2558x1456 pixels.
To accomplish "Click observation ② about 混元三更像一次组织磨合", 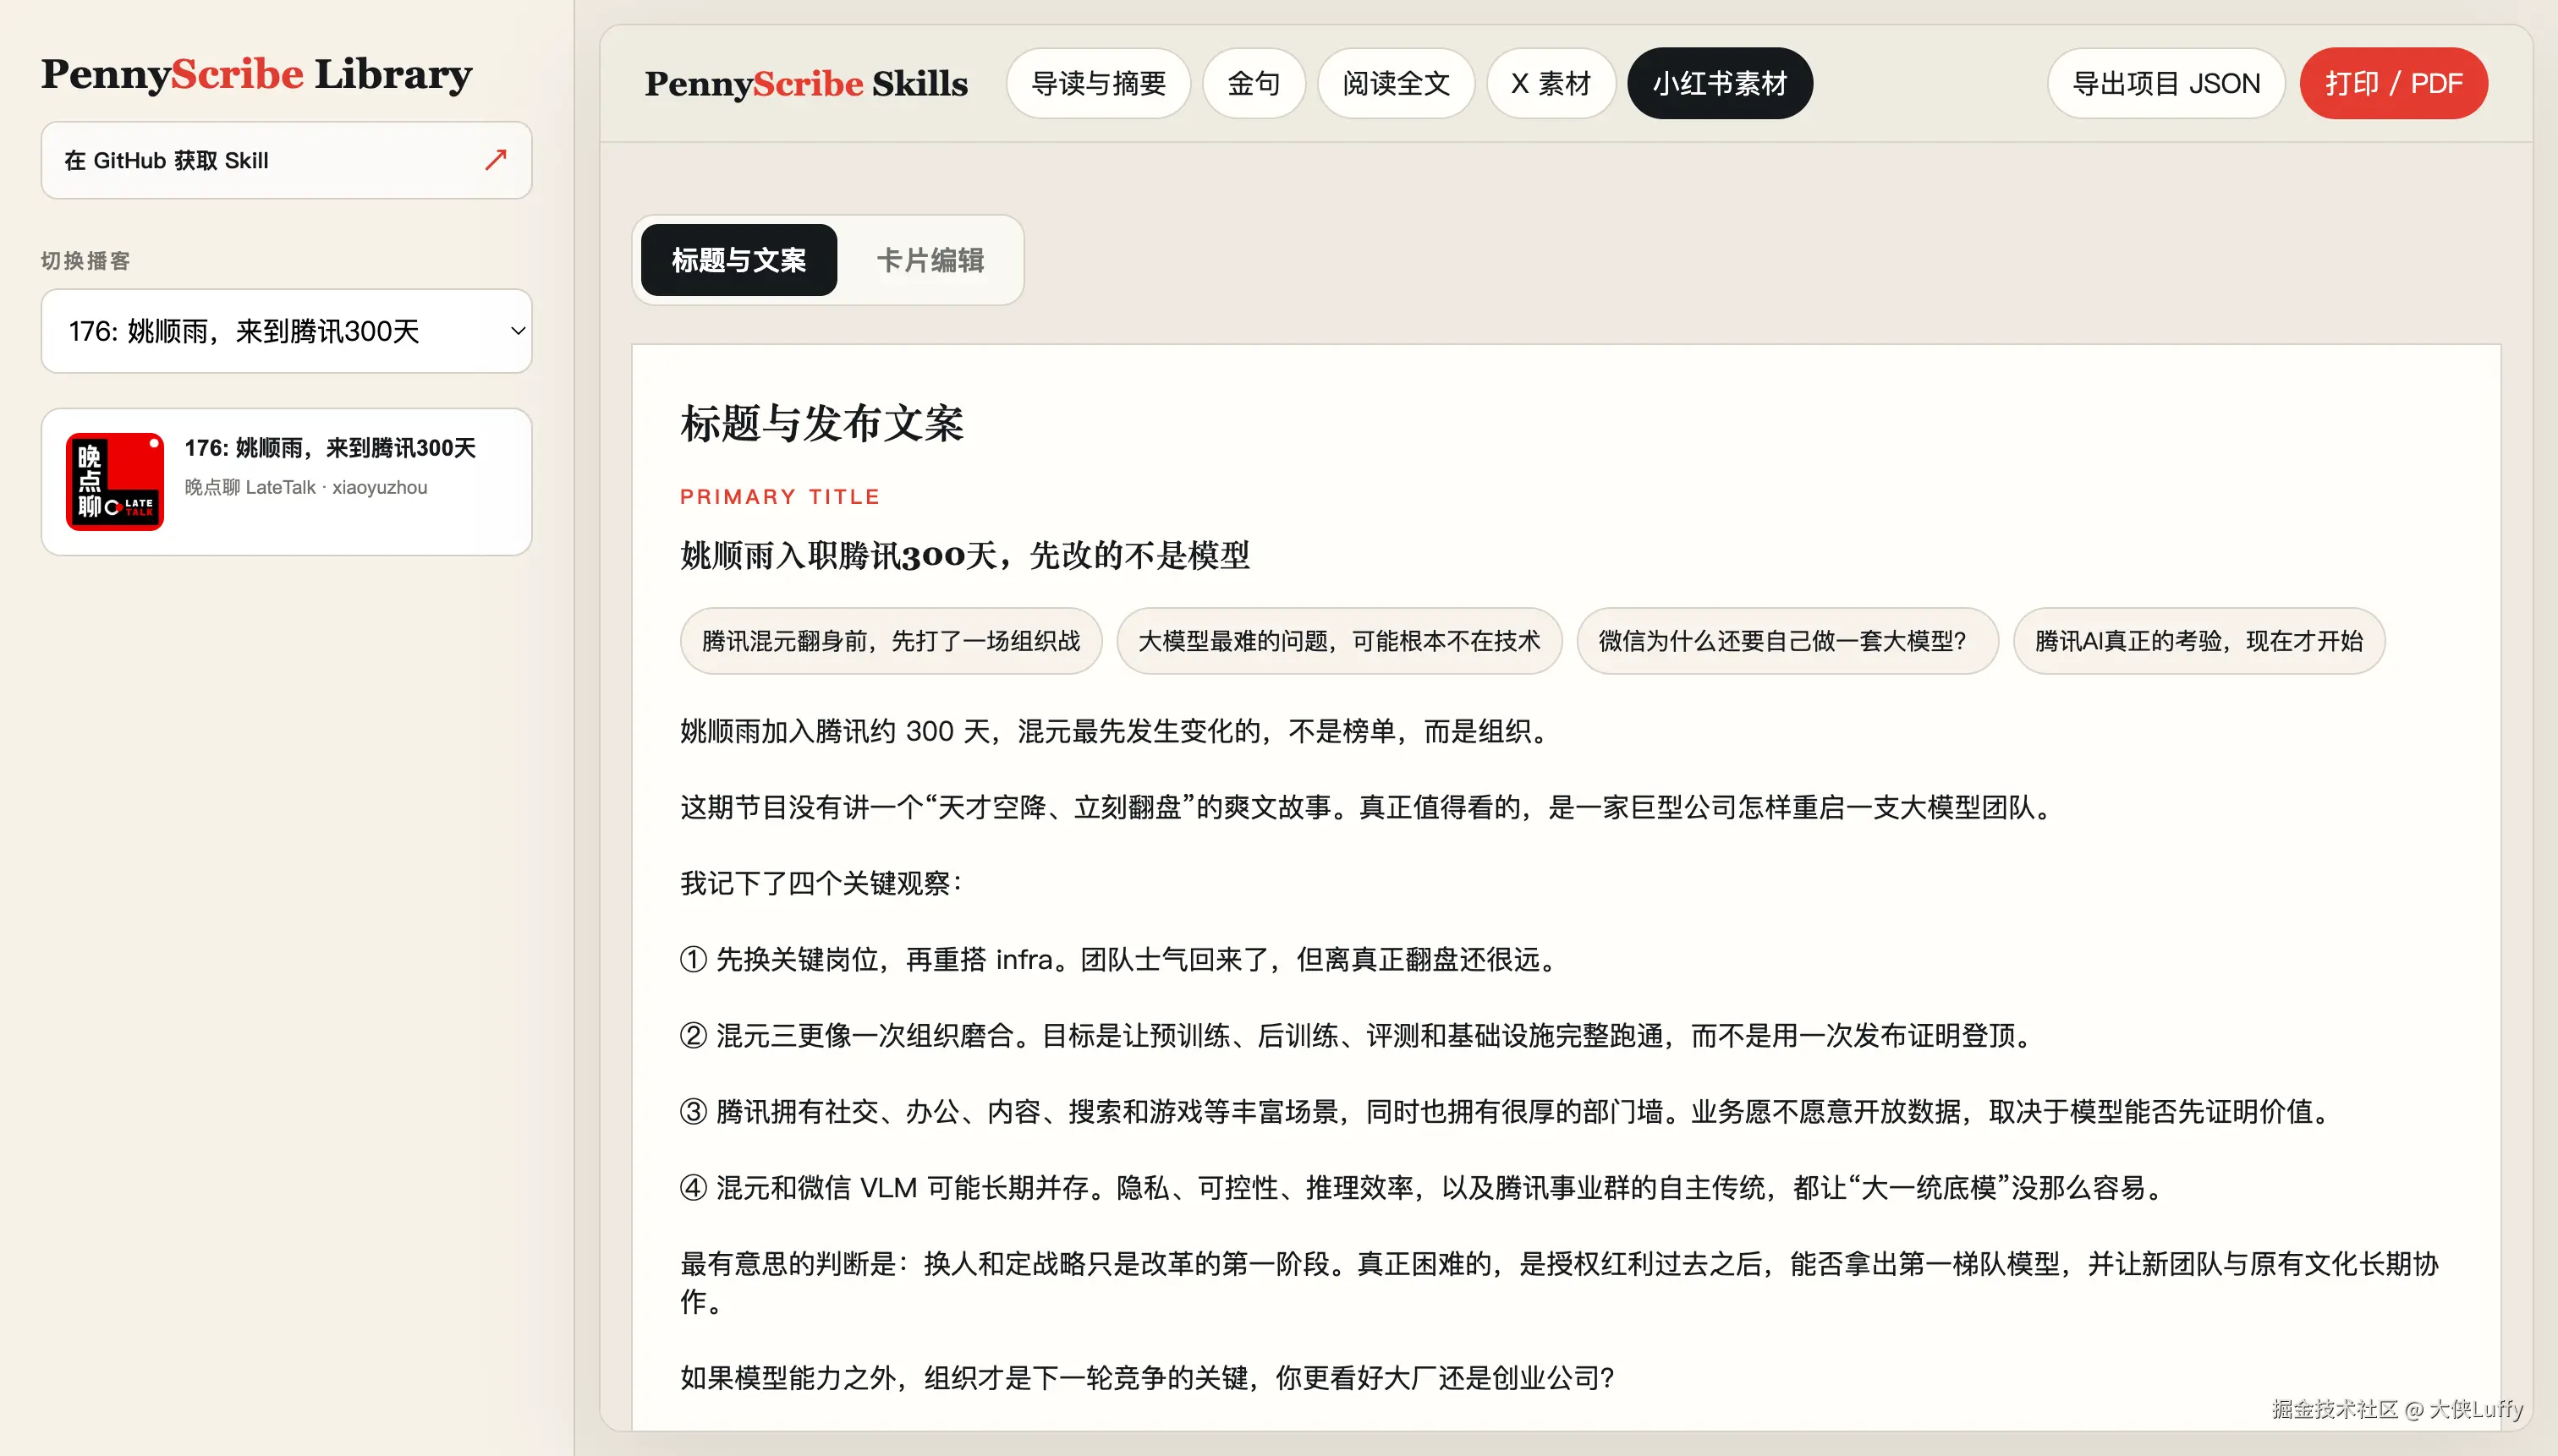I will 1357,1035.
